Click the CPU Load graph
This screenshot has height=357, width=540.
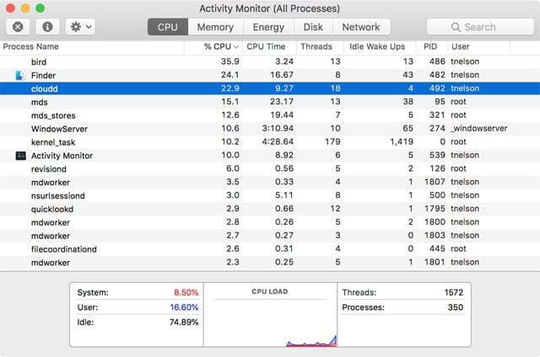tap(270, 318)
